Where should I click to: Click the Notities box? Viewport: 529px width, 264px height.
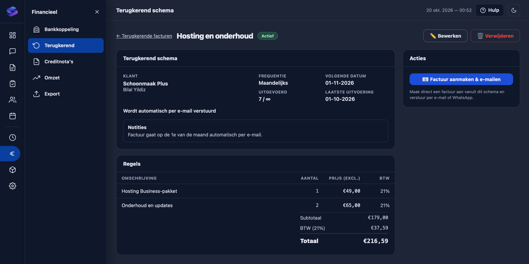coord(256,131)
